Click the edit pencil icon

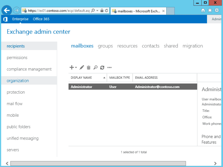tap(82, 68)
